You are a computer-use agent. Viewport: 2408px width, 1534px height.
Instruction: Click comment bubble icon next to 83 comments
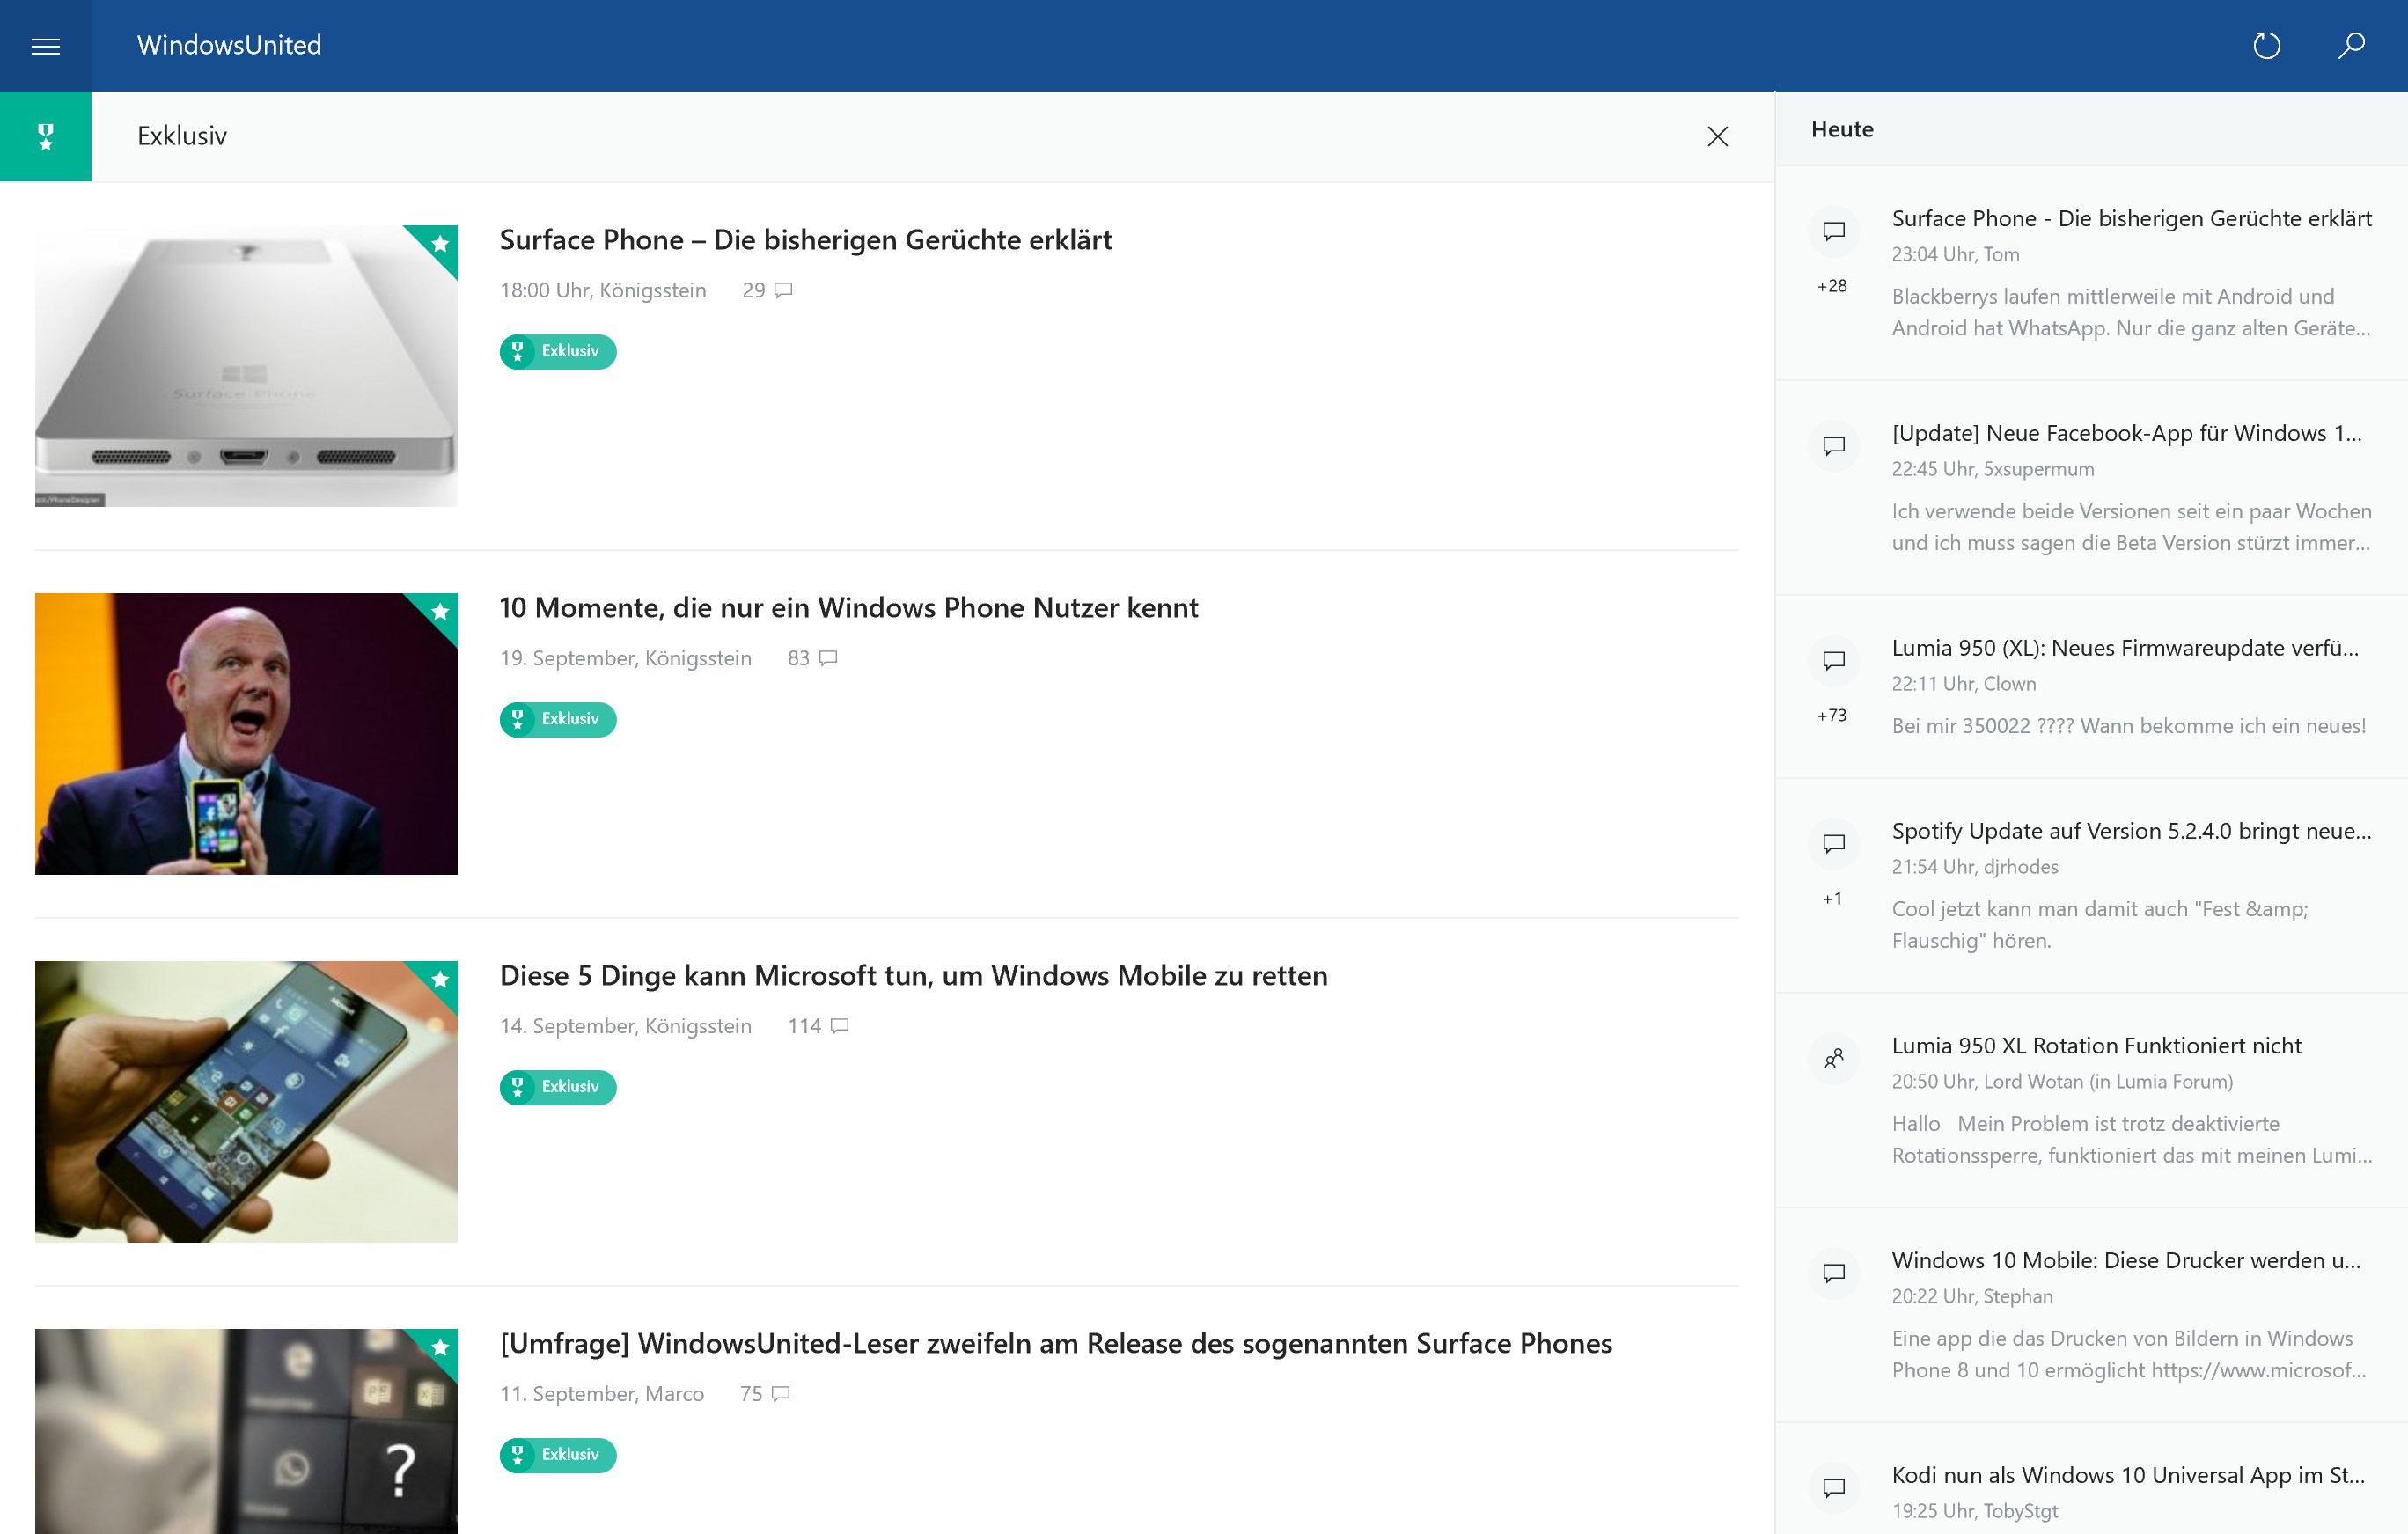point(828,658)
